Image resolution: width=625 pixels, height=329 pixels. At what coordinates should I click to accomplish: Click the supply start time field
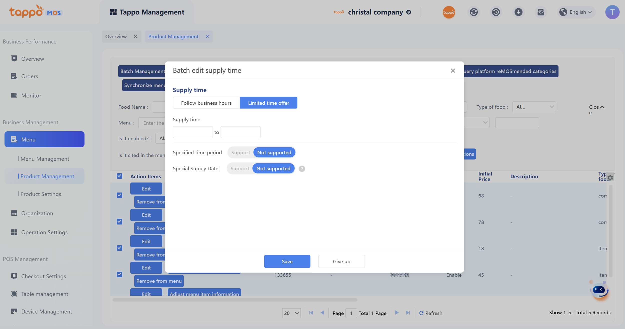pos(193,132)
